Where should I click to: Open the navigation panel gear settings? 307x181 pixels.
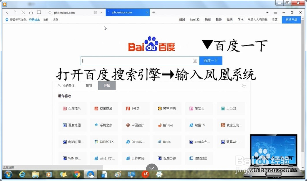click(x=244, y=86)
